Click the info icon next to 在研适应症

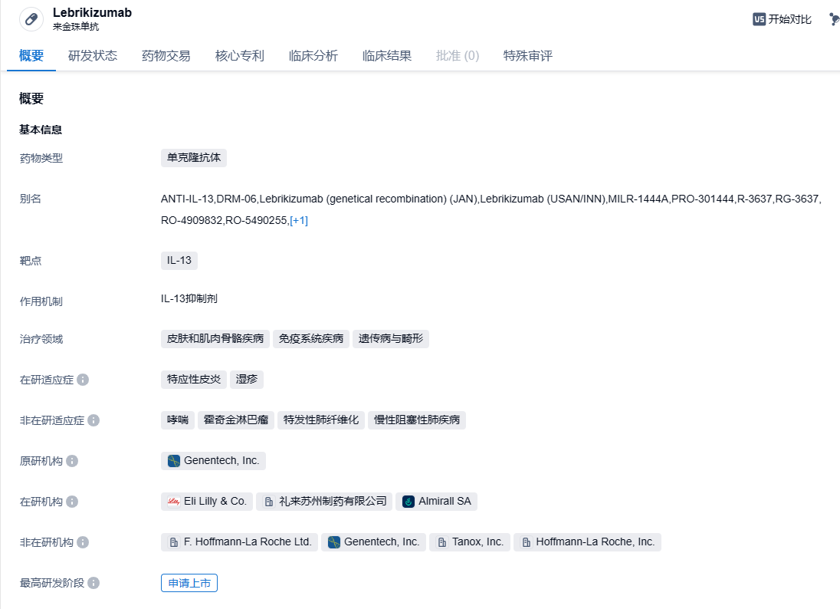pos(83,380)
